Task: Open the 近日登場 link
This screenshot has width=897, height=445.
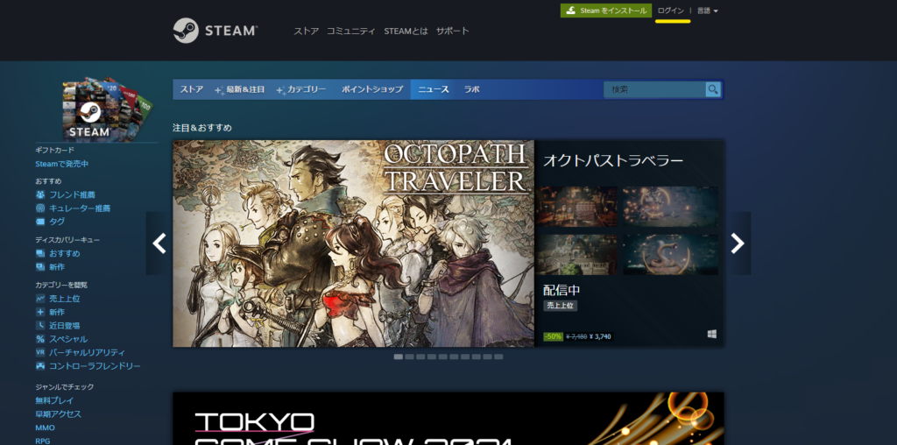Action: [65, 326]
